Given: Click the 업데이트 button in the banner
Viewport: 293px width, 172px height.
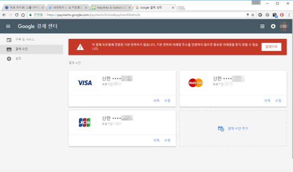Looking at the screenshot, I should click(271, 47).
